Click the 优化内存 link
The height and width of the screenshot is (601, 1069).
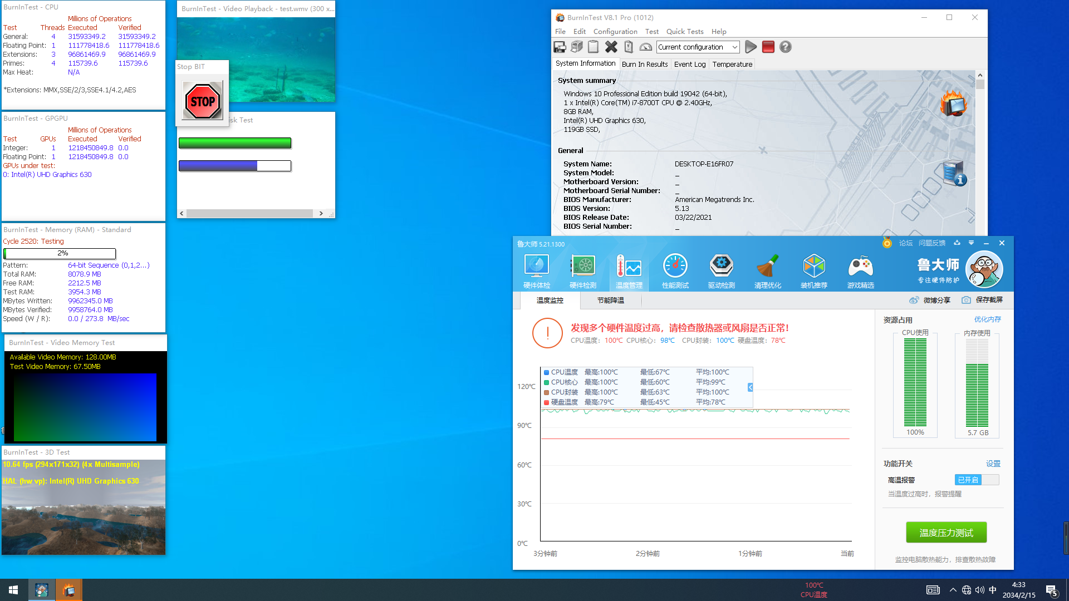(x=987, y=319)
